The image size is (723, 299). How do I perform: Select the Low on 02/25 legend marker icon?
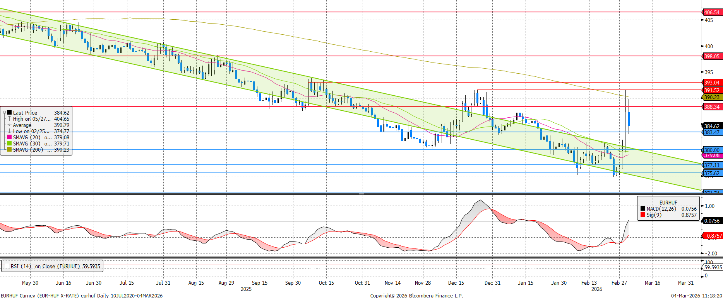[x=9, y=131]
